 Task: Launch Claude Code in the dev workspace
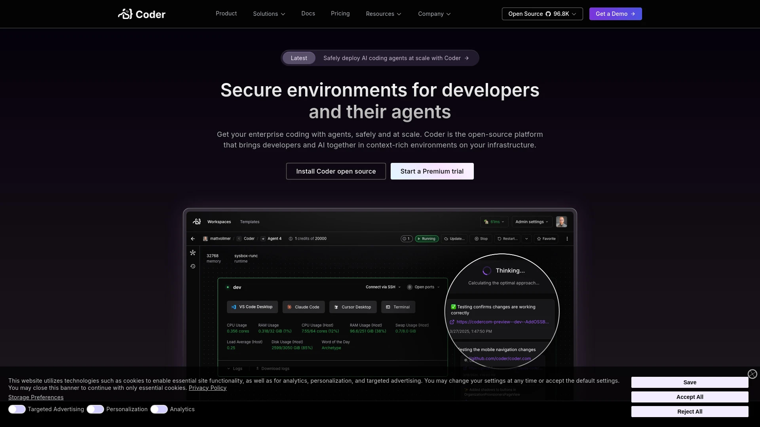tap(303, 307)
